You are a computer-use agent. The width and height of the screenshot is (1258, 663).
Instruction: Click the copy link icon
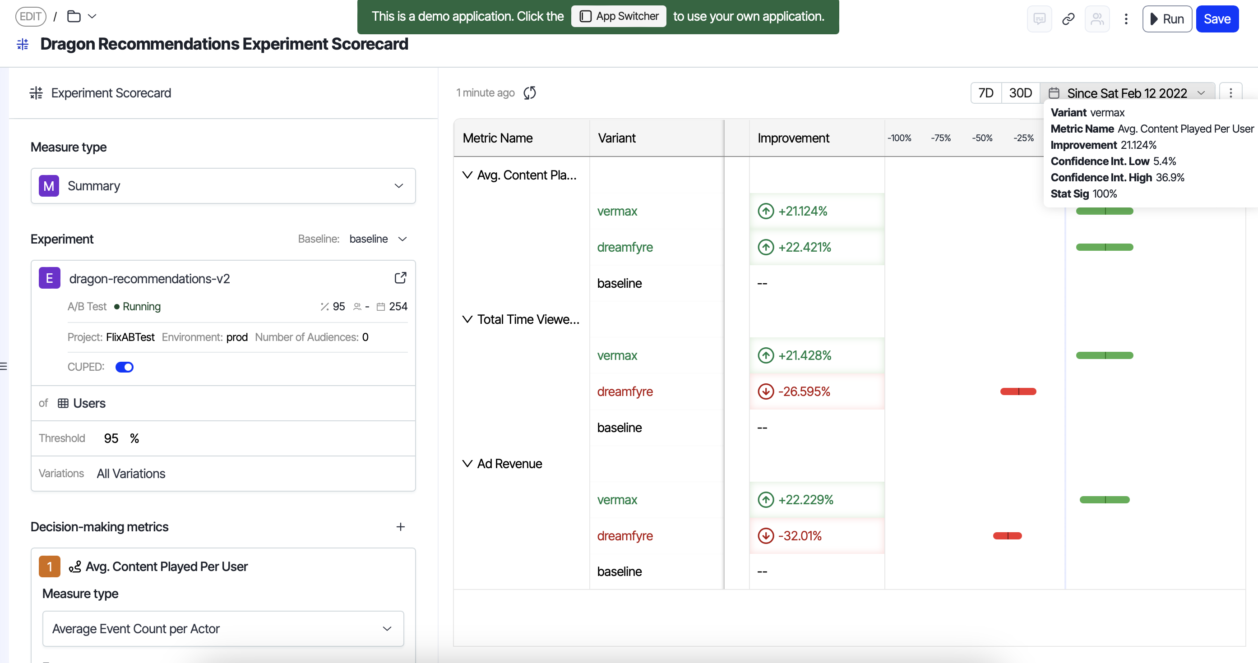(1068, 19)
